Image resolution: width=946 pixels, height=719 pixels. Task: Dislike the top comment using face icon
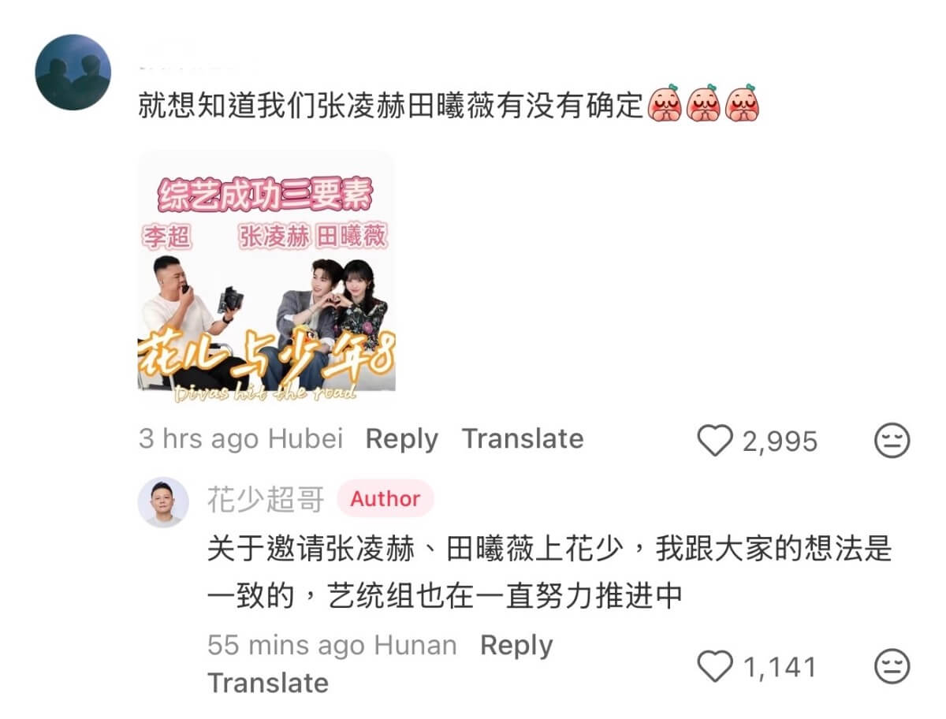tap(892, 441)
